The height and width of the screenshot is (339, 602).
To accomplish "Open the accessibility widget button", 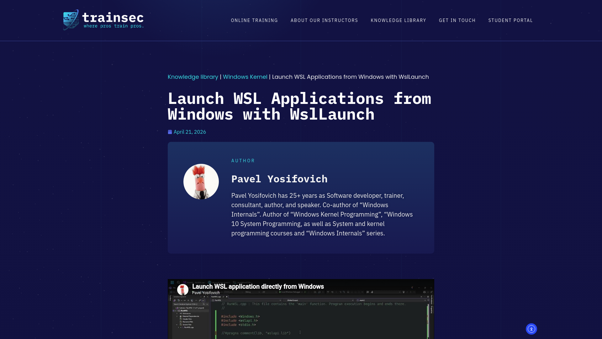I will (x=531, y=329).
